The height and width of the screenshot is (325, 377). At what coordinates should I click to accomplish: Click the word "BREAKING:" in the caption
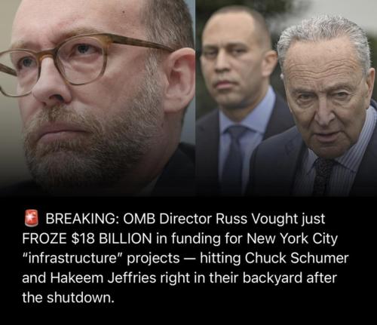(82, 219)
